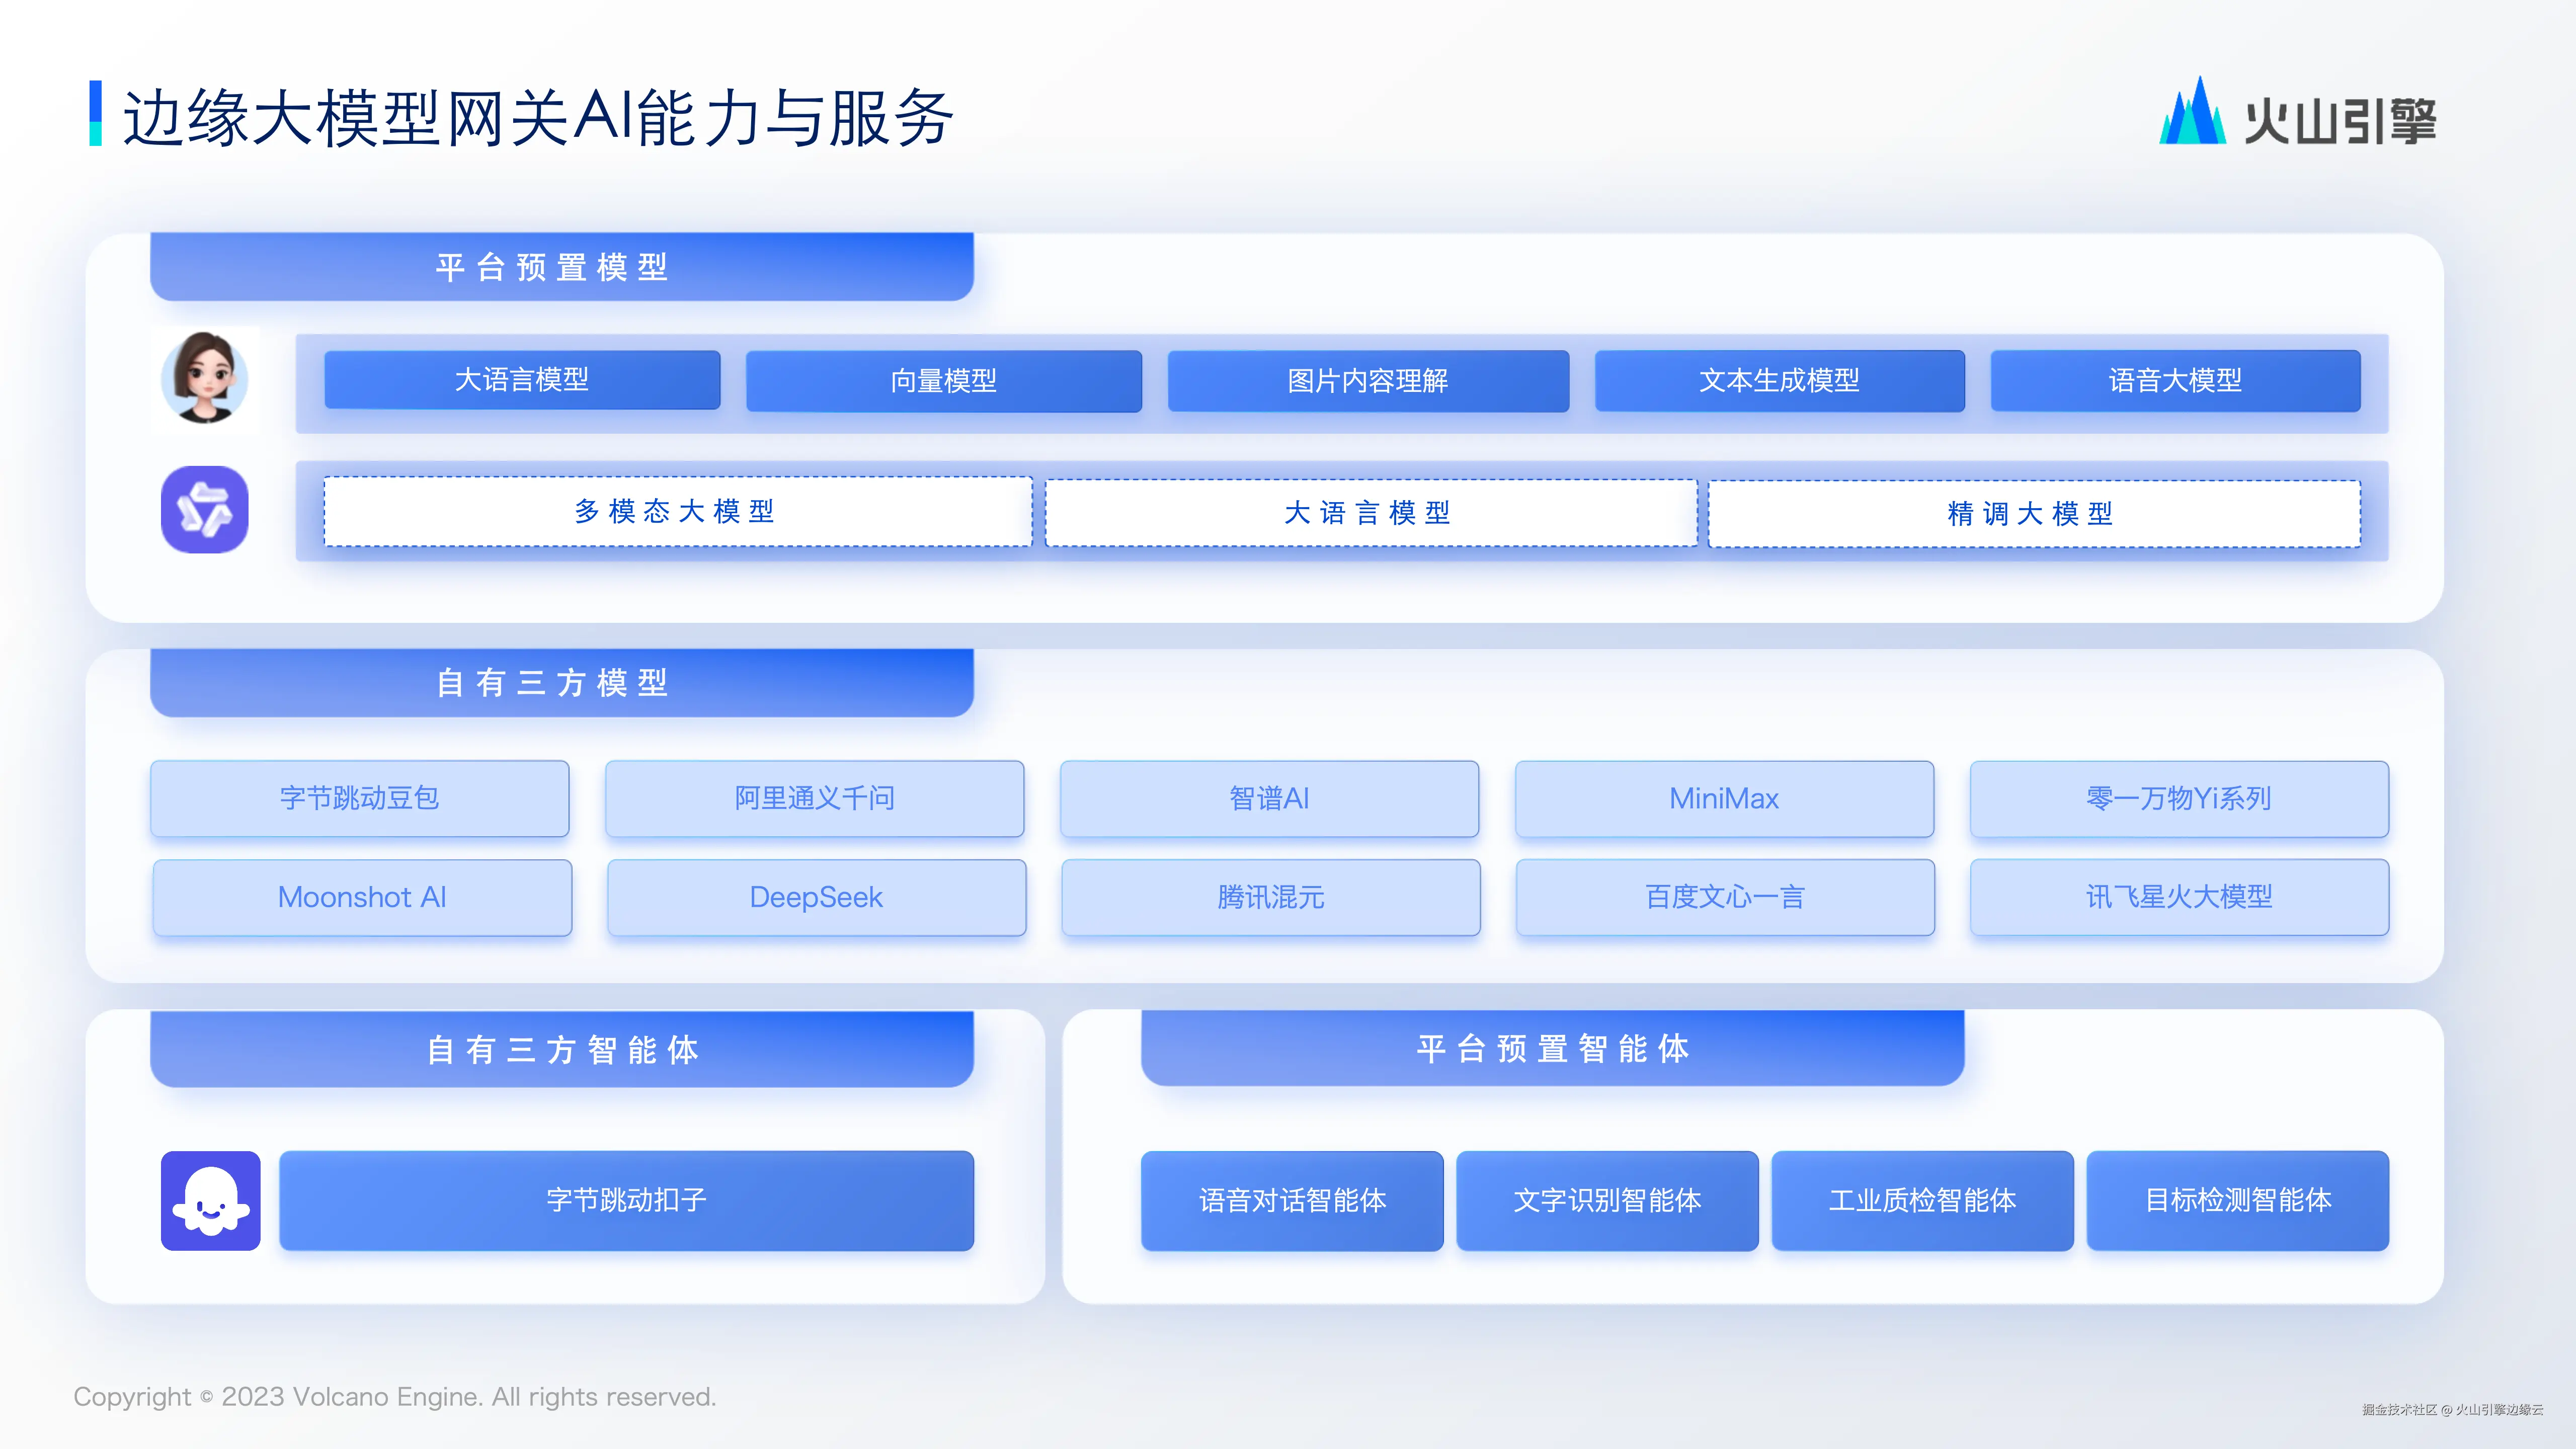Pick the Moonshot AI model box
The width and height of the screenshot is (2576, 1449).
click(x=362, y=897)
